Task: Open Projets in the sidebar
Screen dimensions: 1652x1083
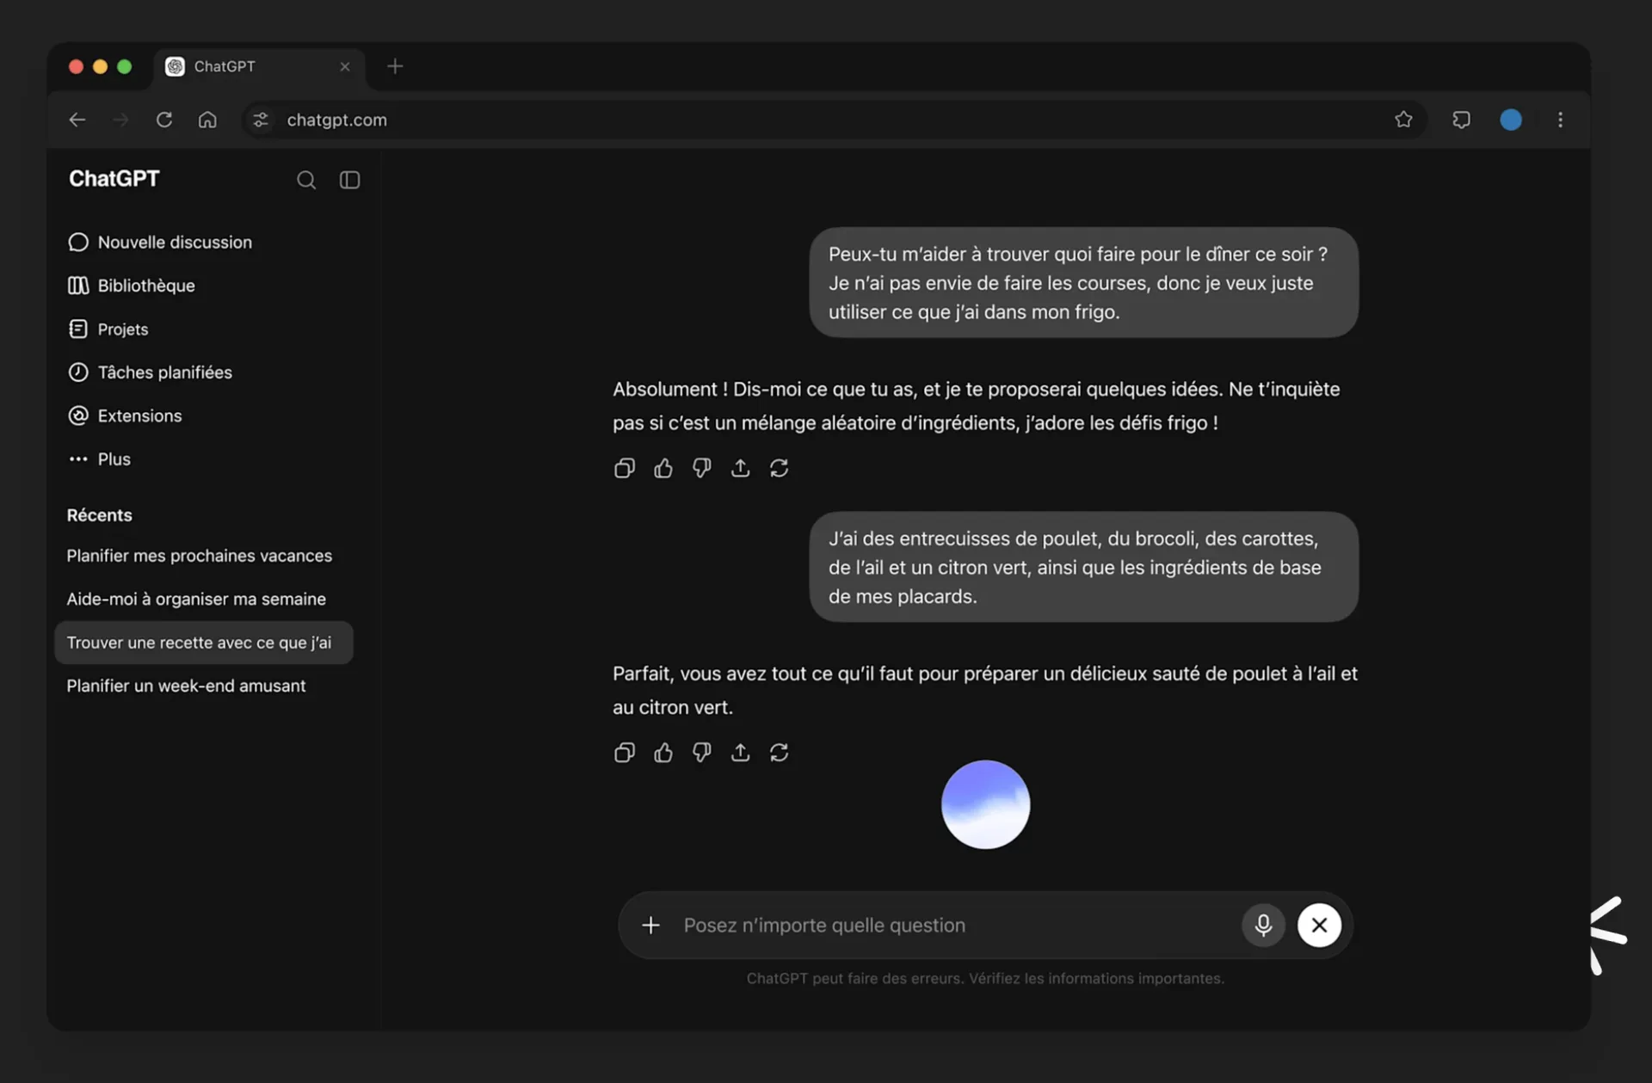Action: tap(108, 329)
